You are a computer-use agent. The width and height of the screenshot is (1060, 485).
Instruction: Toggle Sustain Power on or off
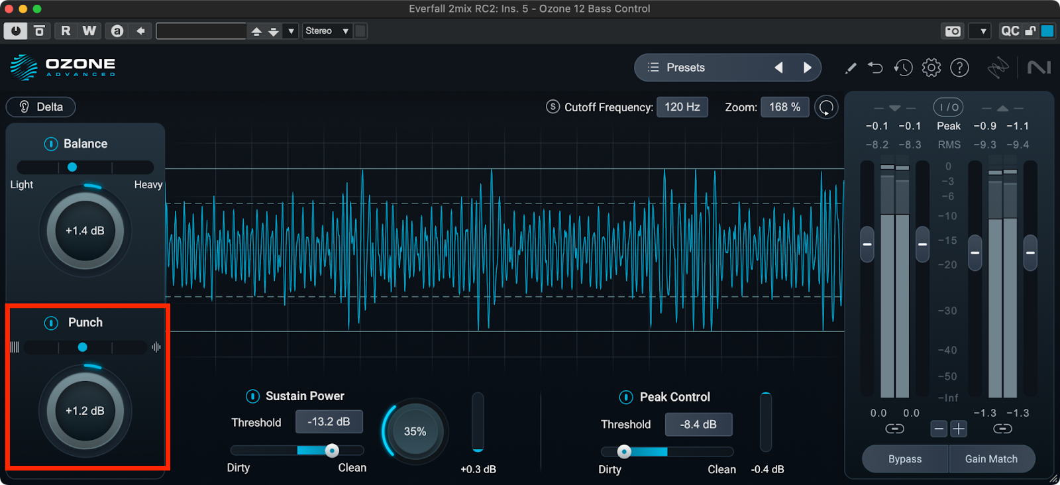(252, 396)
